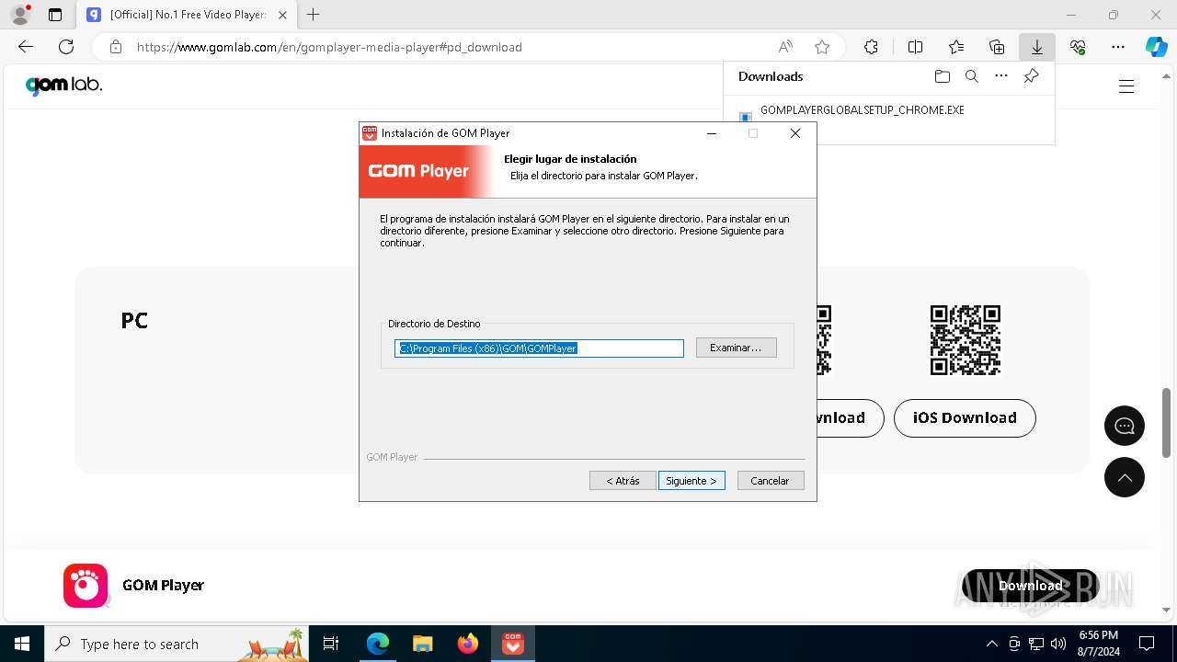The image size is (1177, 662).
Task: Open the browser profile icon
Action: 19,15
